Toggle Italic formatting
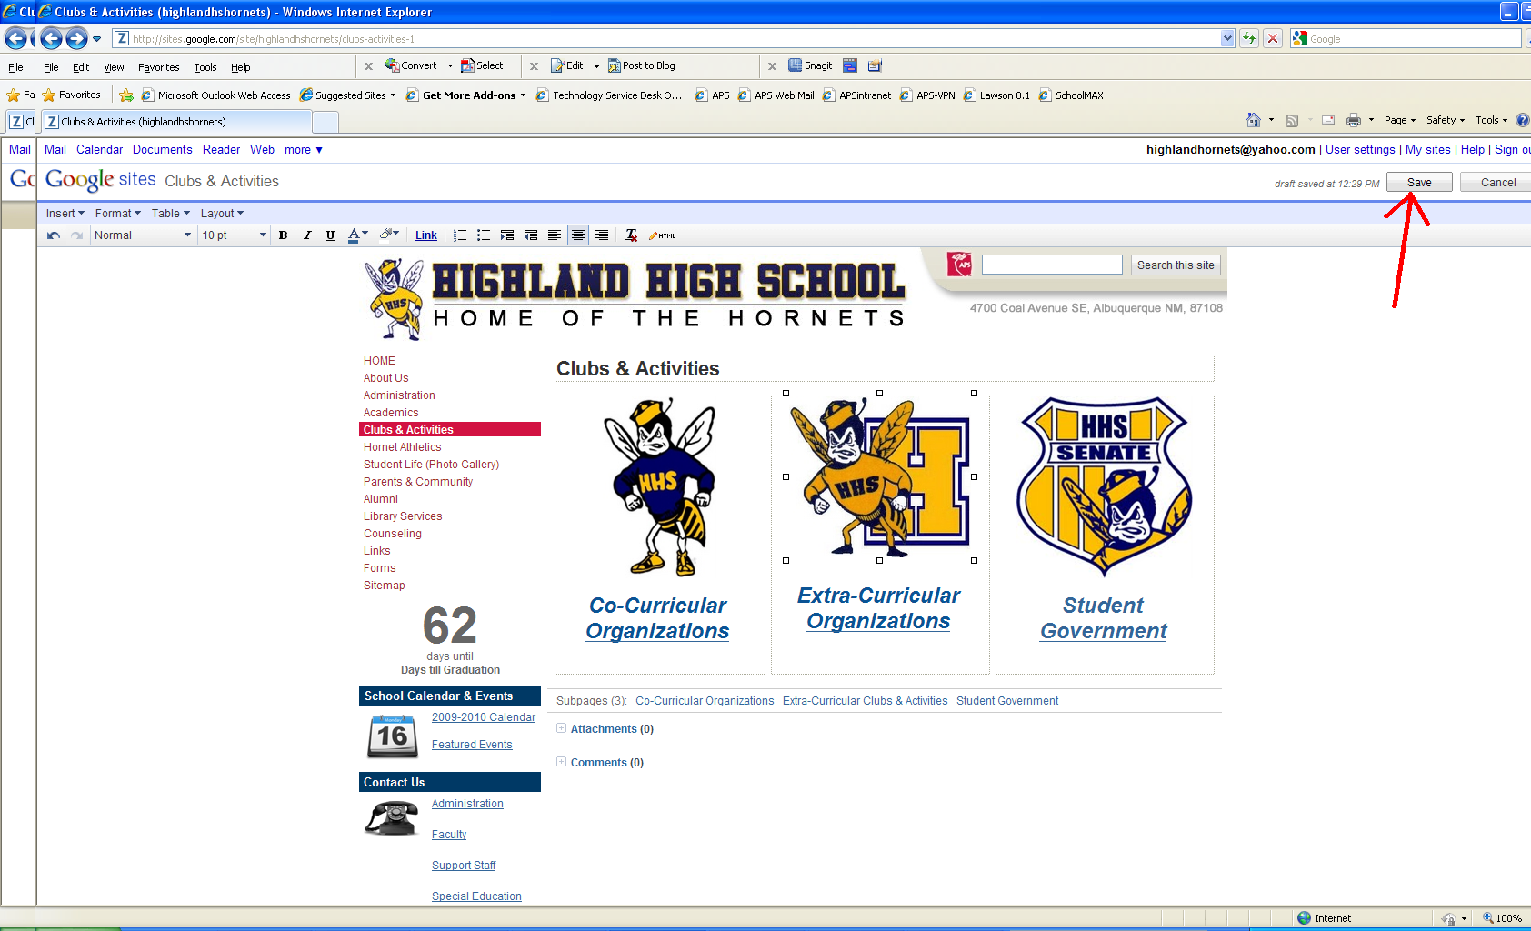1531x931 pixels. pyautogui.click(x=307, y=235)
